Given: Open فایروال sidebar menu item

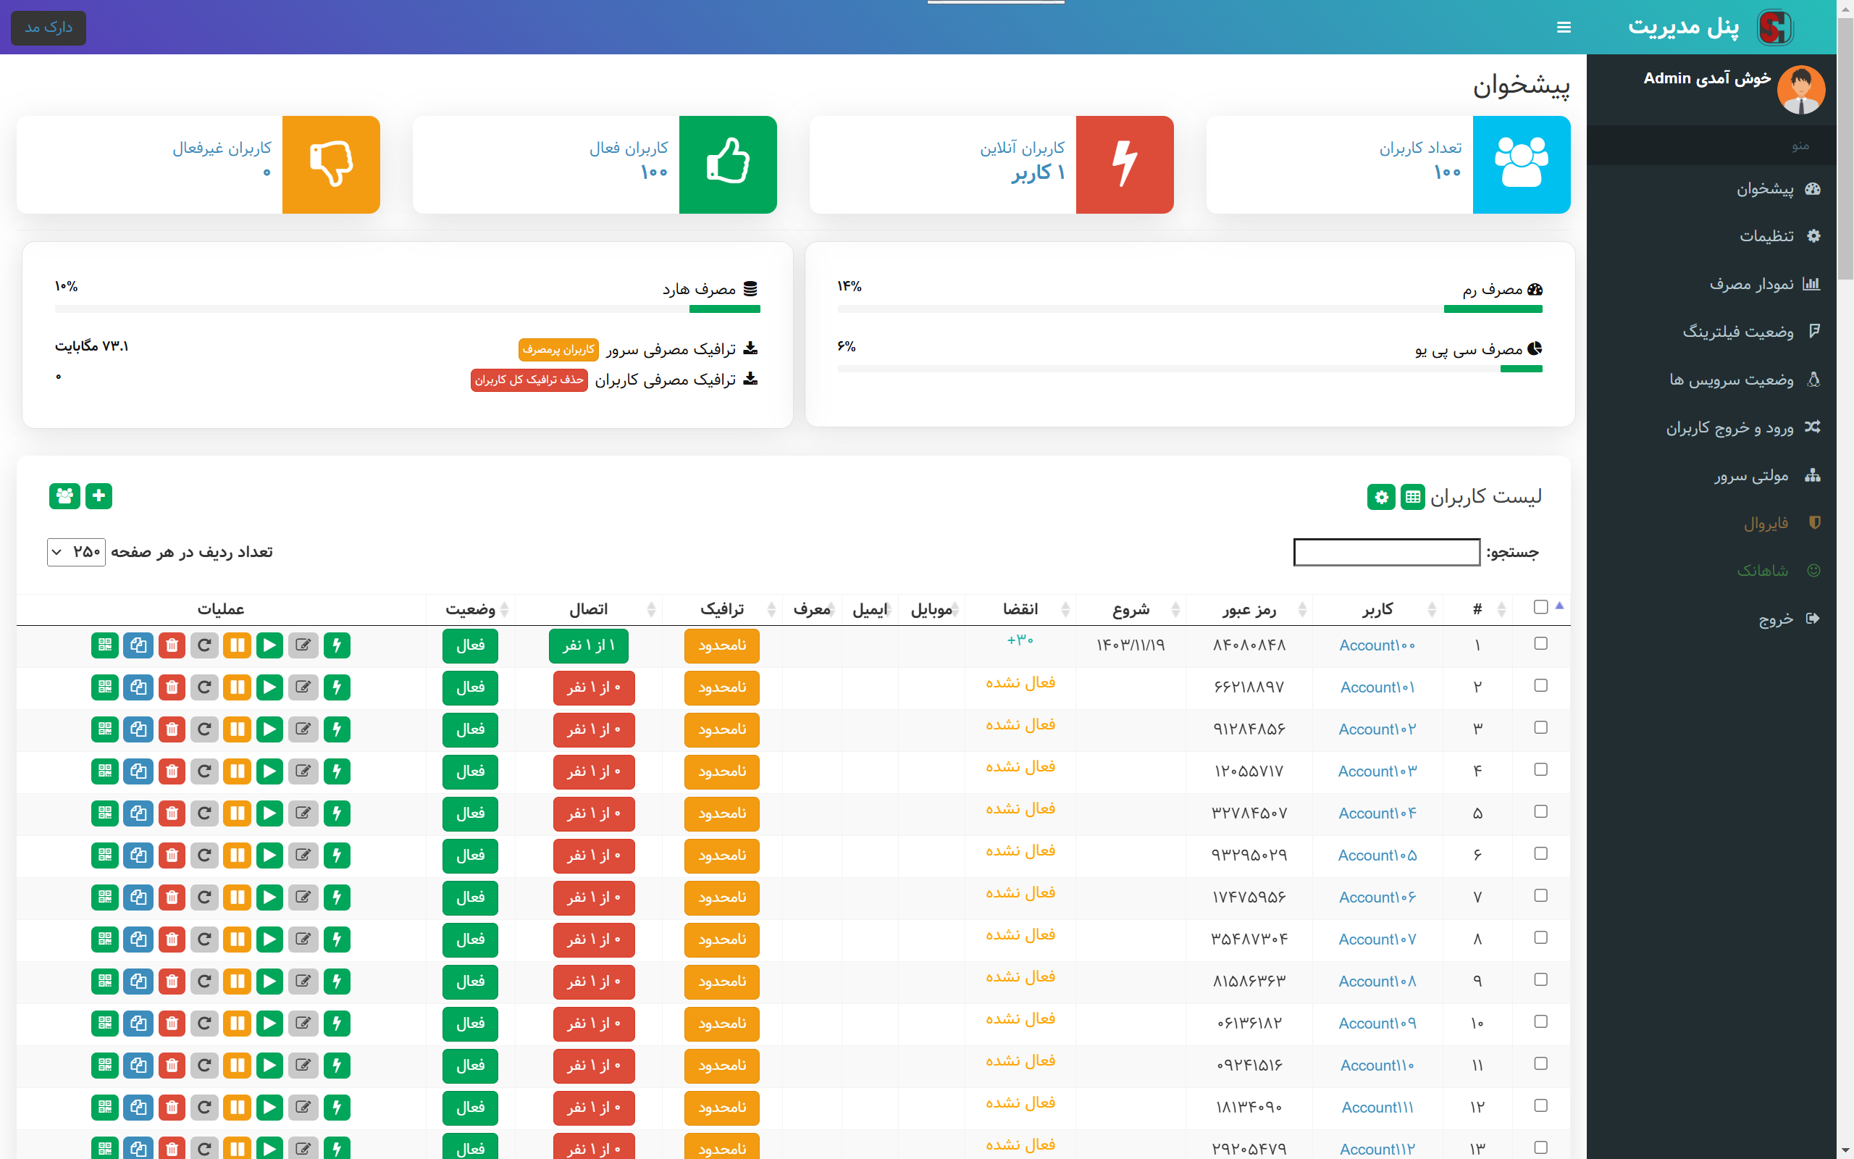Looking at the screenshot, I should pyautogui.click(x=1766, y=523).
